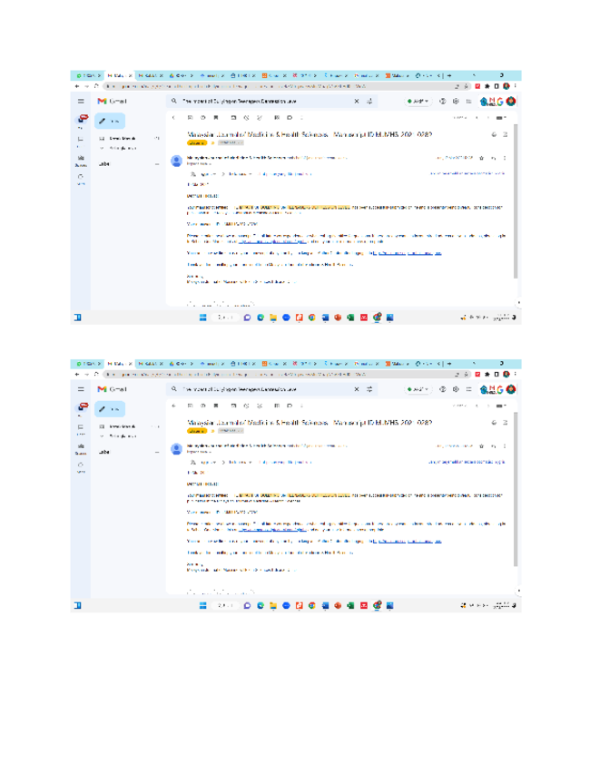The image size is (590, 763).
Task: Go back to results in lower screenshot
Action: point(173,406)
